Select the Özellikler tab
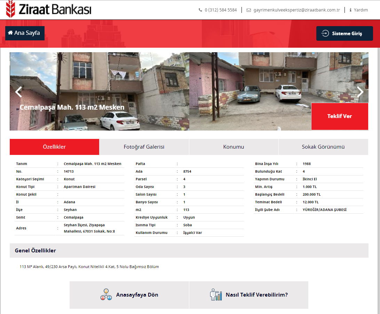The image size is (380, 314). 54,147
